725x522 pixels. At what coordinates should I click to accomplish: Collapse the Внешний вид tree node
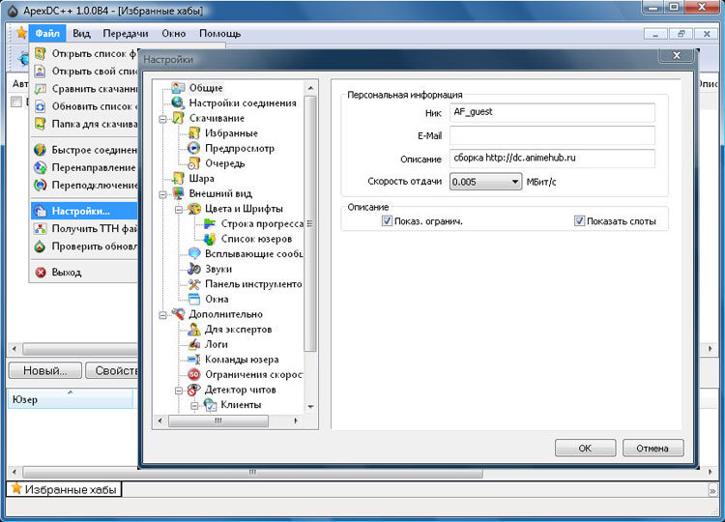pyautogui.click(x=162, y=194)
